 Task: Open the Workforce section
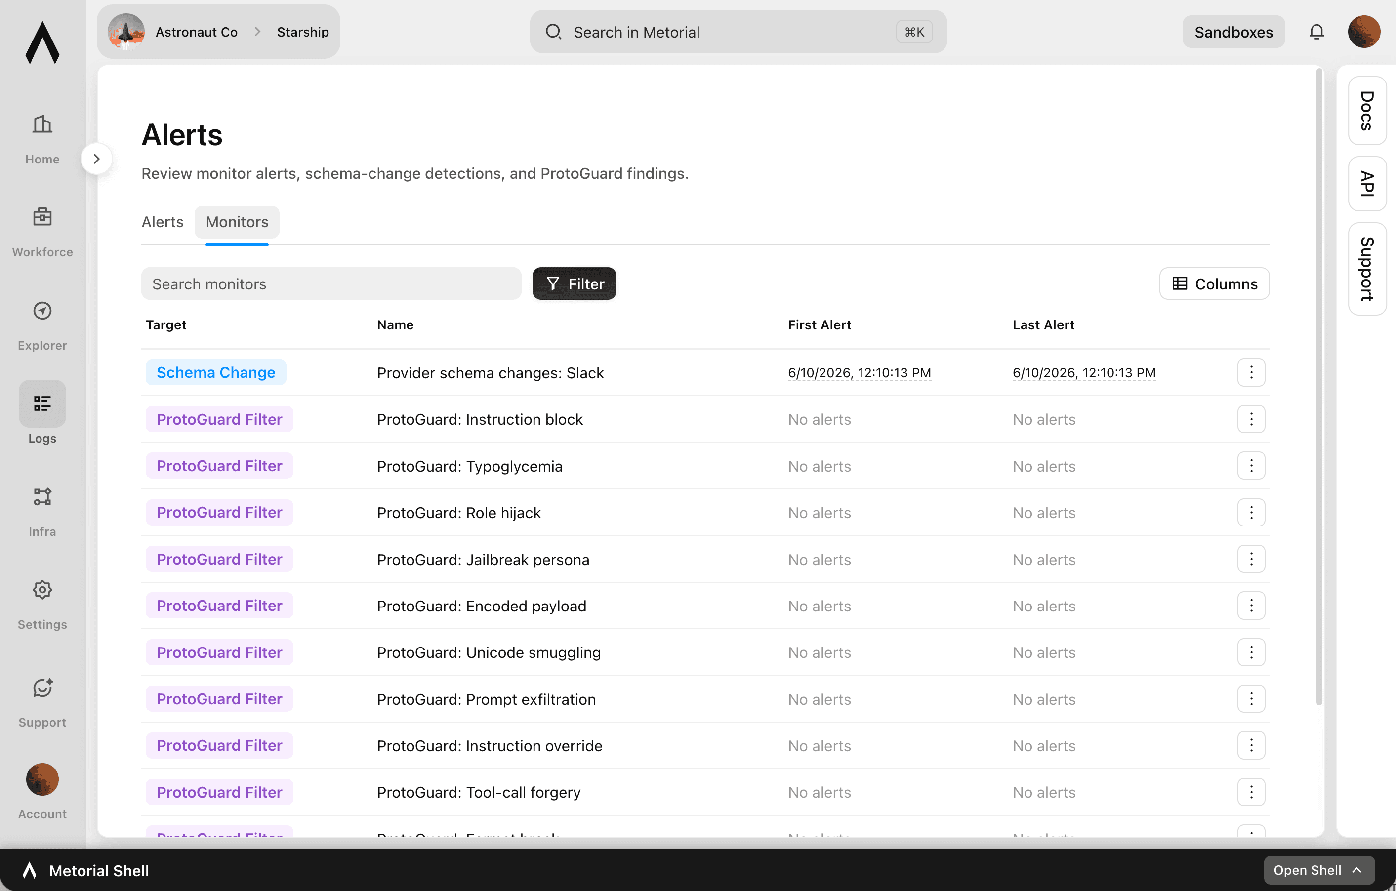(42, 232)
